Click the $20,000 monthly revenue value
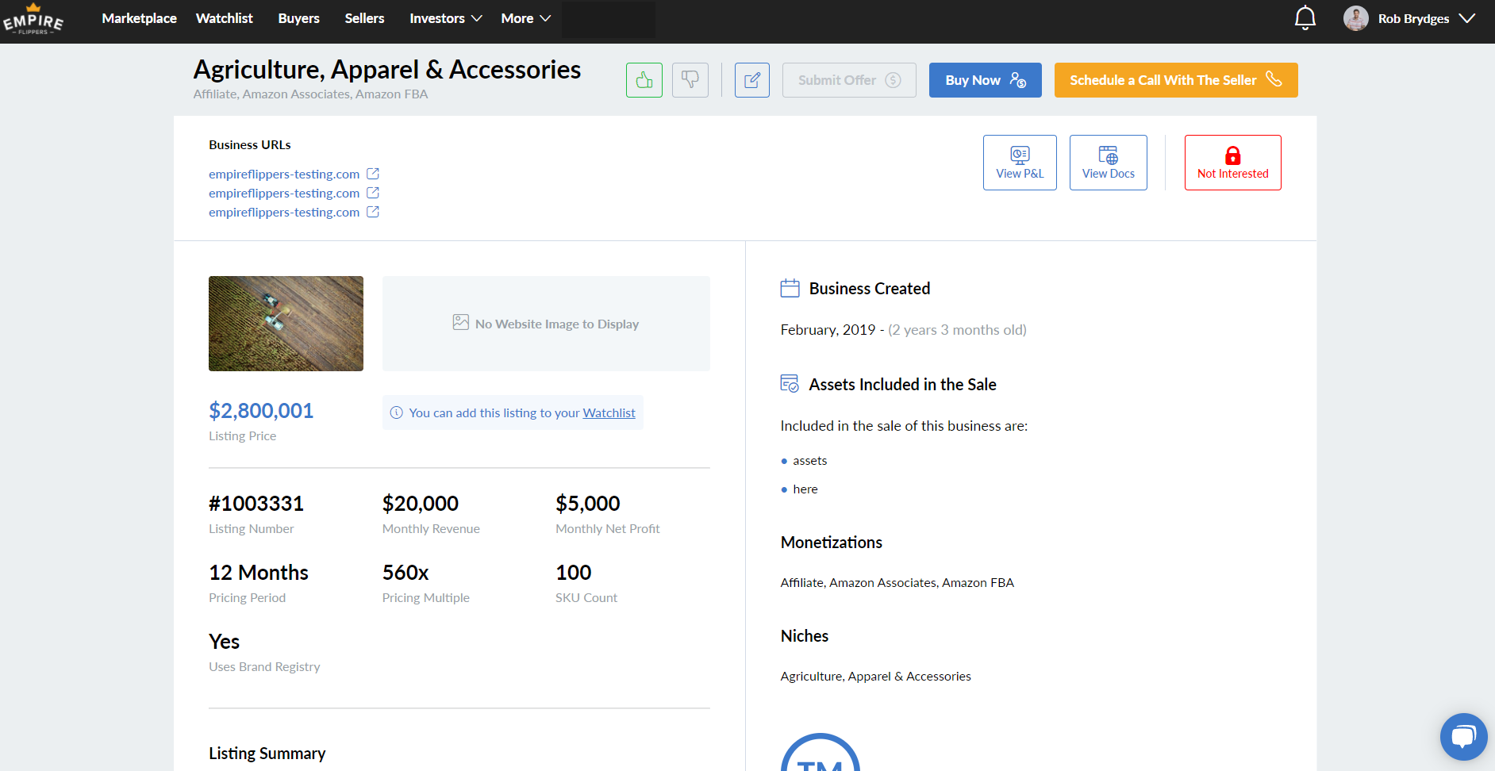 point(421,504)
